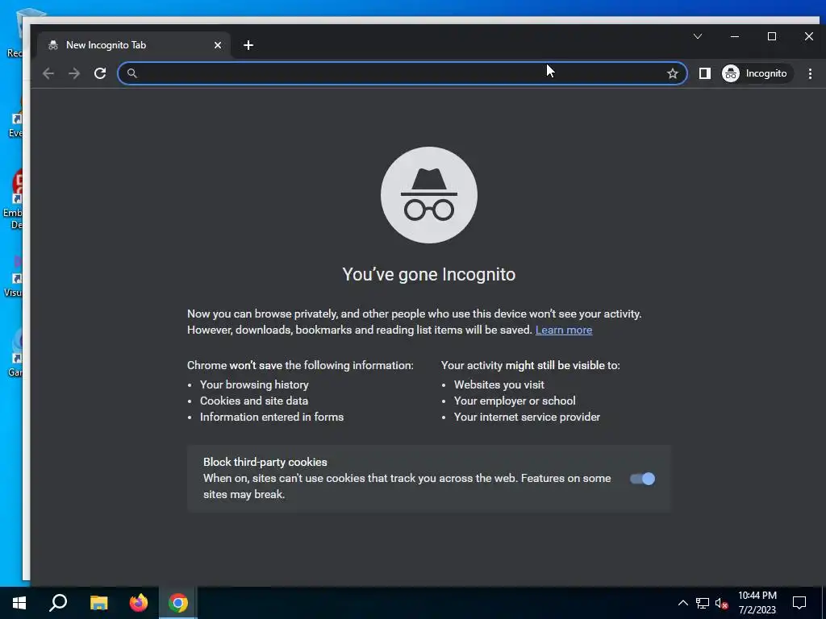Click "Cookies and site data" list item

click(254, 401)
